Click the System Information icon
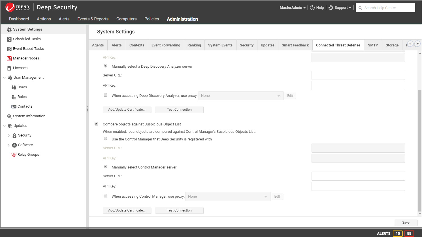Image resolution: width=422 pixels, height=237 pixels. pos(9,116)
